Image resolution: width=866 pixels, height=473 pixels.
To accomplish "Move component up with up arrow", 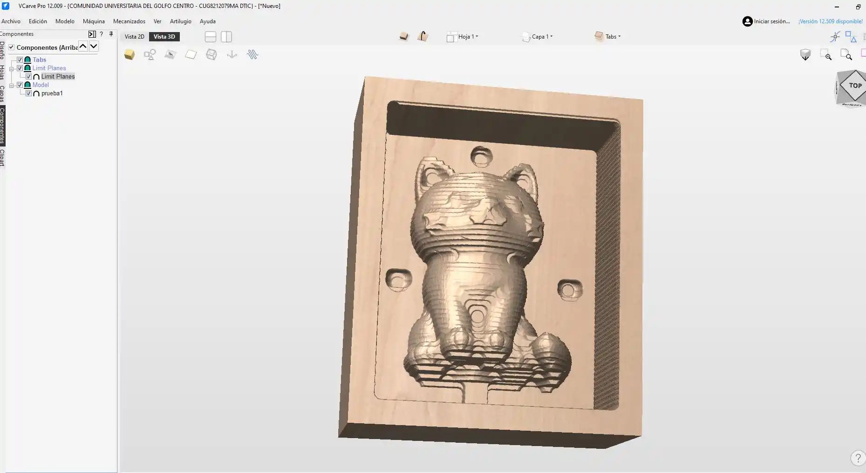I will point(83,46).
